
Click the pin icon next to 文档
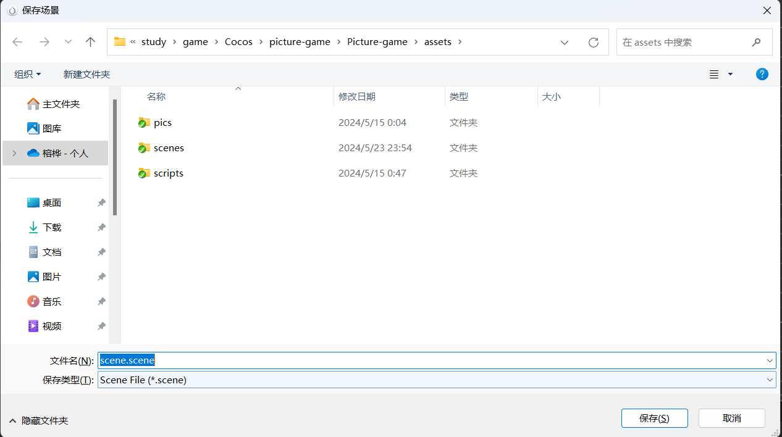[101, 252]
